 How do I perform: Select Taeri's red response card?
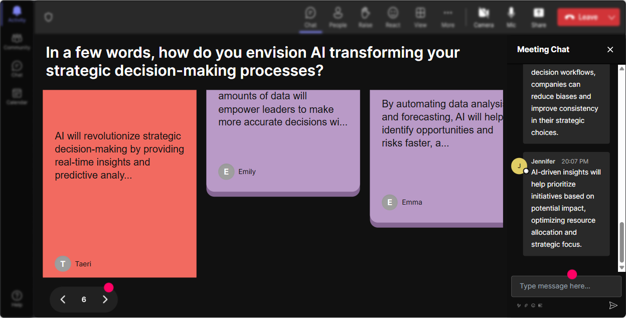[x=119, y=184]
